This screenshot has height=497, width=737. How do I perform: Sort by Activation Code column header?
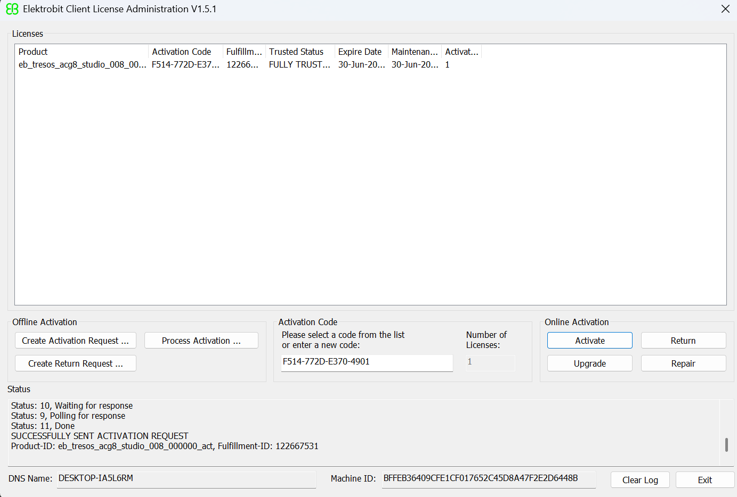pyautogui.click(x=185, y=52)
